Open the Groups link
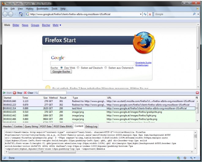The width and height of the screenshot is (202, 162). click(35, 25)
